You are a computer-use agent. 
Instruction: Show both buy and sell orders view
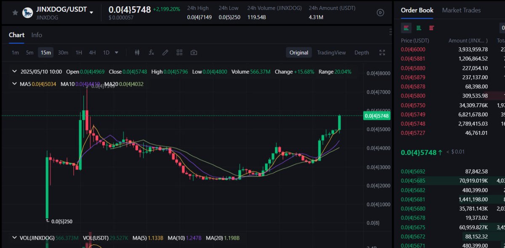406,28
